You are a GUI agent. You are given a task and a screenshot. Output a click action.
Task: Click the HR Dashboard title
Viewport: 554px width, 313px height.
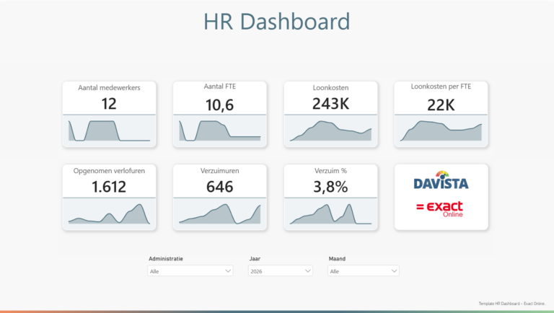pos(277,21)
